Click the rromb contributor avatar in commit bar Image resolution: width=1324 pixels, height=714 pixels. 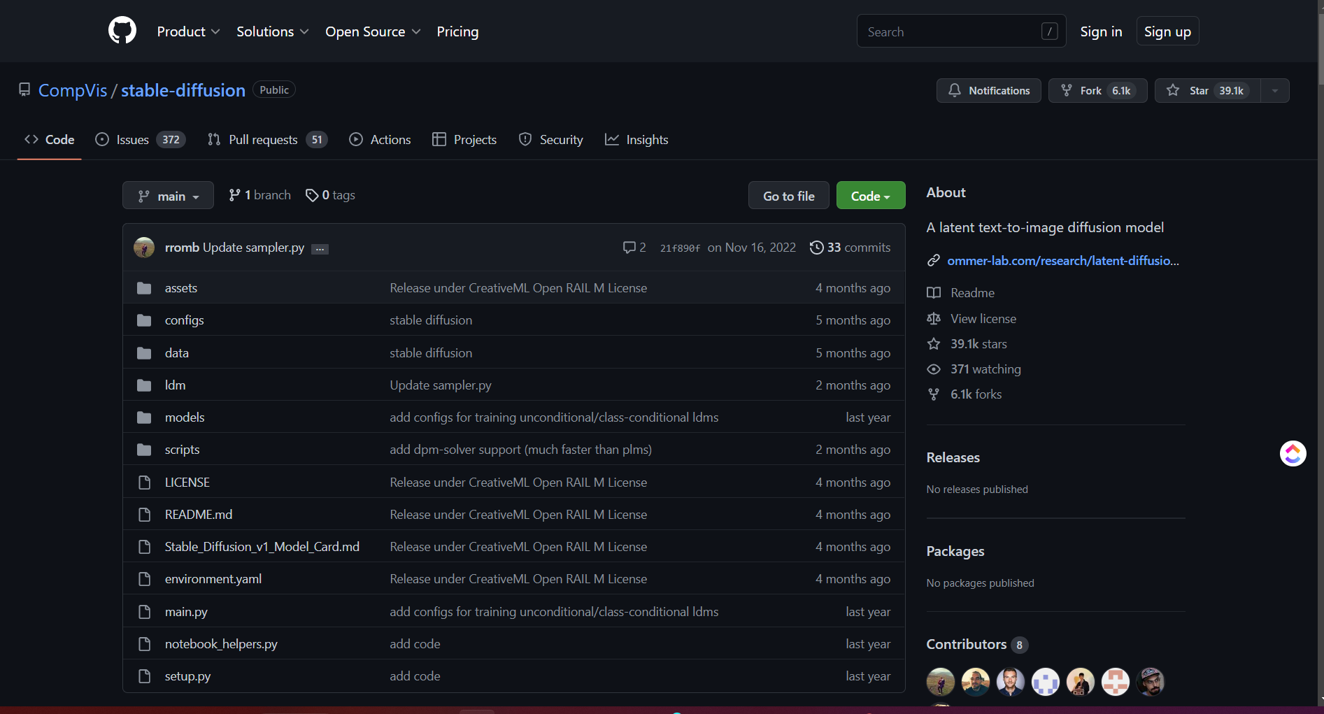click(x=144, y=248)
